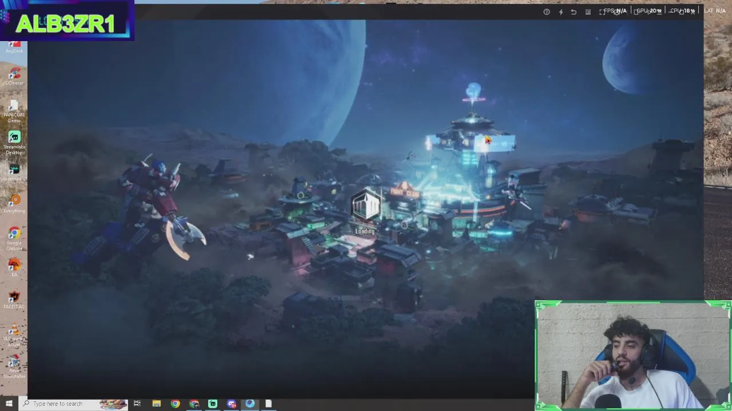Open the second Chrome profile taskbar icon
Viewport: 732px width, 411px height.
(194, 404)
